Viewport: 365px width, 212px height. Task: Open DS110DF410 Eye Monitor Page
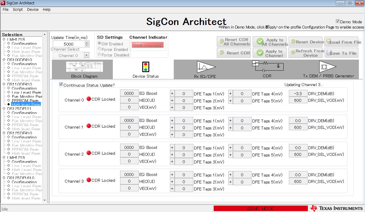[x=27, y=96]
